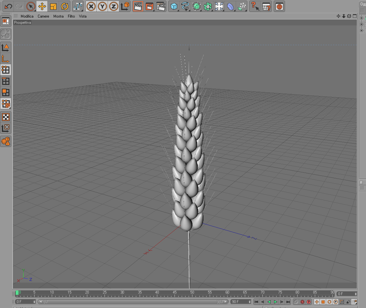Open the Filtro viewport menu
Viewport: 366px width, 308px height.
[71, 16]
